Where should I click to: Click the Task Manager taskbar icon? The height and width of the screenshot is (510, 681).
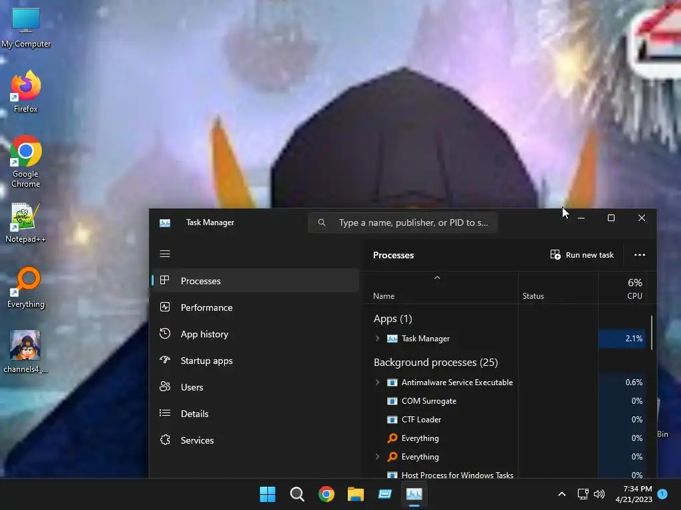click(414, 494)
